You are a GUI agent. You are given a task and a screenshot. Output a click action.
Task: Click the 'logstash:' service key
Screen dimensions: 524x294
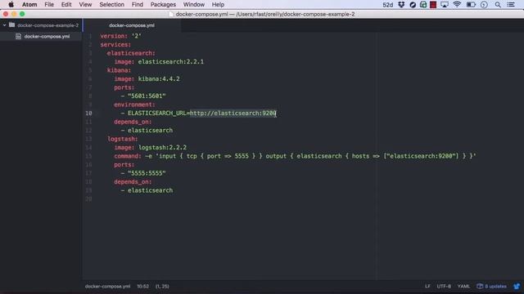[x=122, y=139]
